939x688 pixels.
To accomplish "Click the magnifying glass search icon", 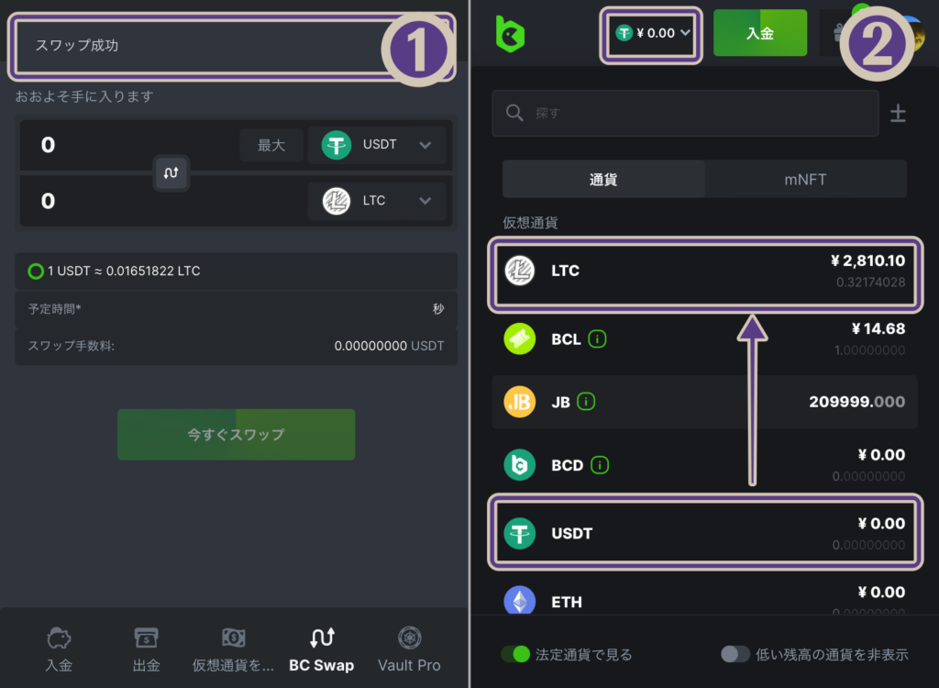I will point(514,113).
